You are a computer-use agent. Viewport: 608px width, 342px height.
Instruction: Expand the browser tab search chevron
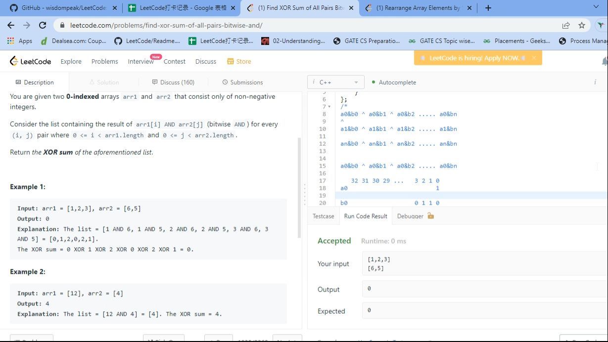pos(596,7)
